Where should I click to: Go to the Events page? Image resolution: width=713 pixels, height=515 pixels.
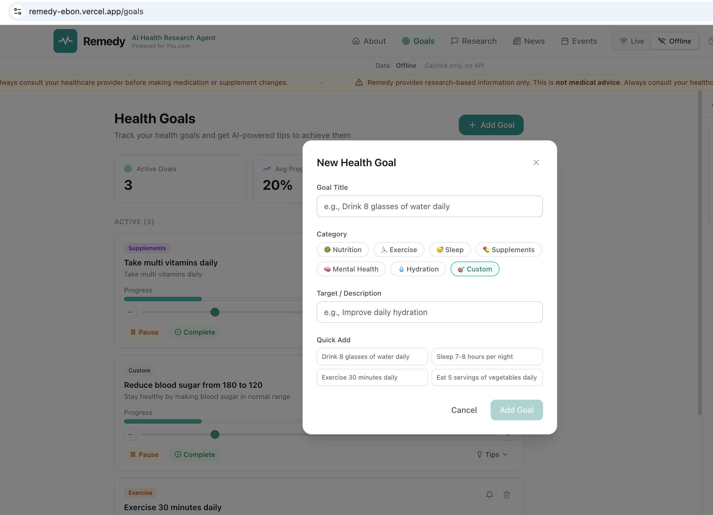click(x=579, y=41)
